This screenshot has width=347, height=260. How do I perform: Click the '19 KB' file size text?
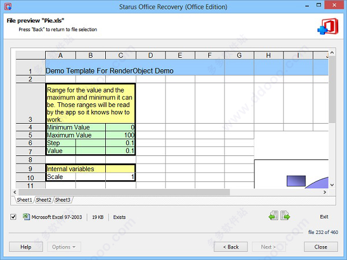(x=98, y=217)
